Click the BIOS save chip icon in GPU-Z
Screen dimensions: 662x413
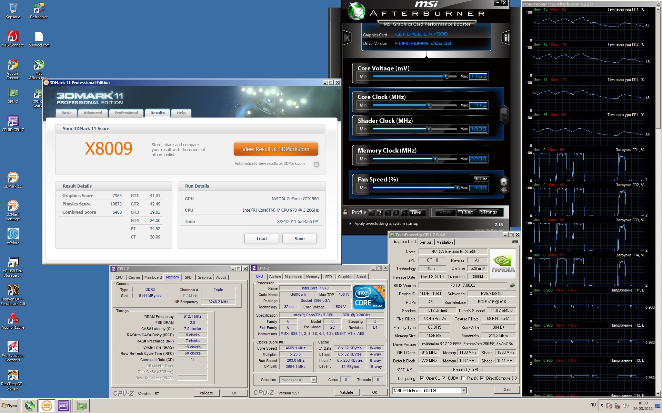coord(512,285)
